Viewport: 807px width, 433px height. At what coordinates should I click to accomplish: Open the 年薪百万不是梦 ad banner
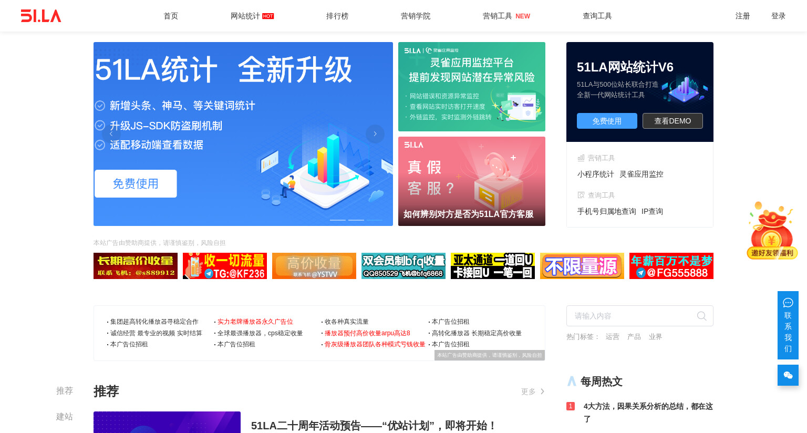(671, 266)
